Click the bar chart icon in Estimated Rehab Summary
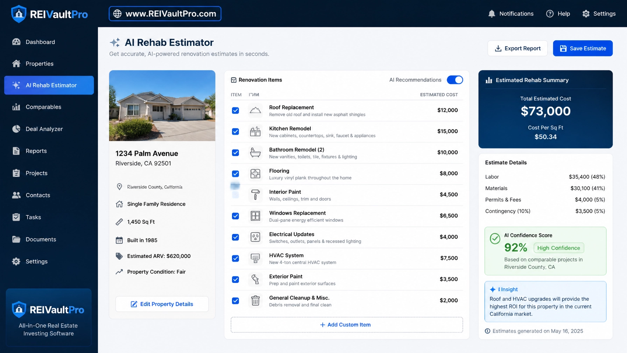The height and width of the screenshot is (353, 627). (489, 80)
